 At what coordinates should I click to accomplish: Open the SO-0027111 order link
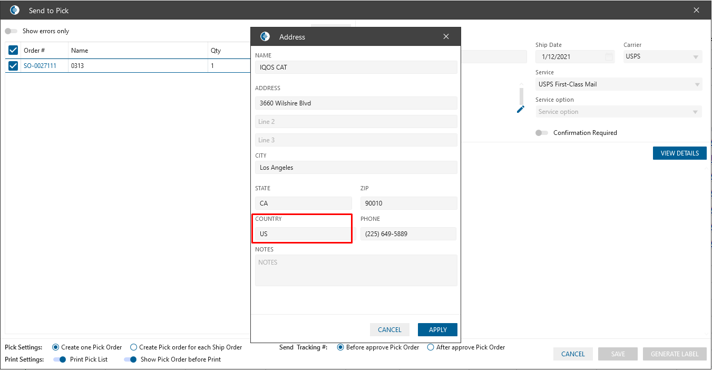click(40, 66)
